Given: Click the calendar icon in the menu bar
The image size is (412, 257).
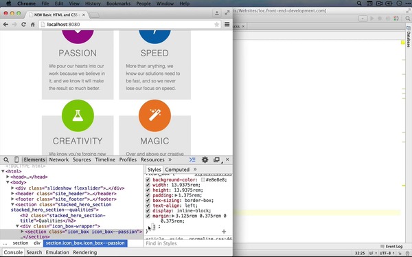Looking at the screenshot, I should coord(369,3).
